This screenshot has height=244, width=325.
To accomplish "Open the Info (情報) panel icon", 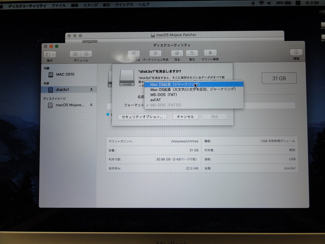I will 296,52.
